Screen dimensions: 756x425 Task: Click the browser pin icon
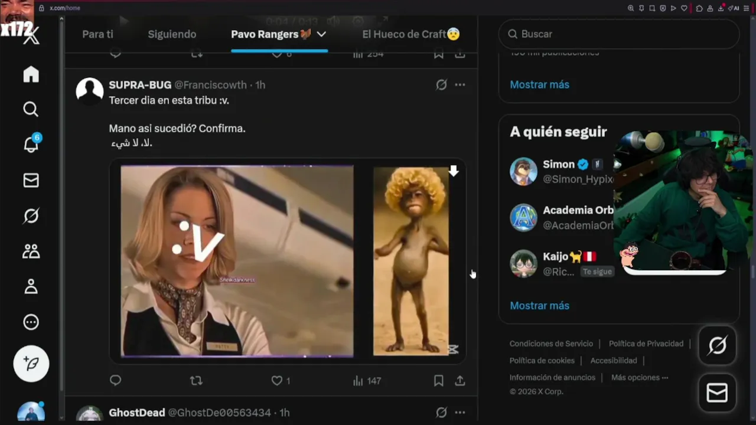(641, 8)
